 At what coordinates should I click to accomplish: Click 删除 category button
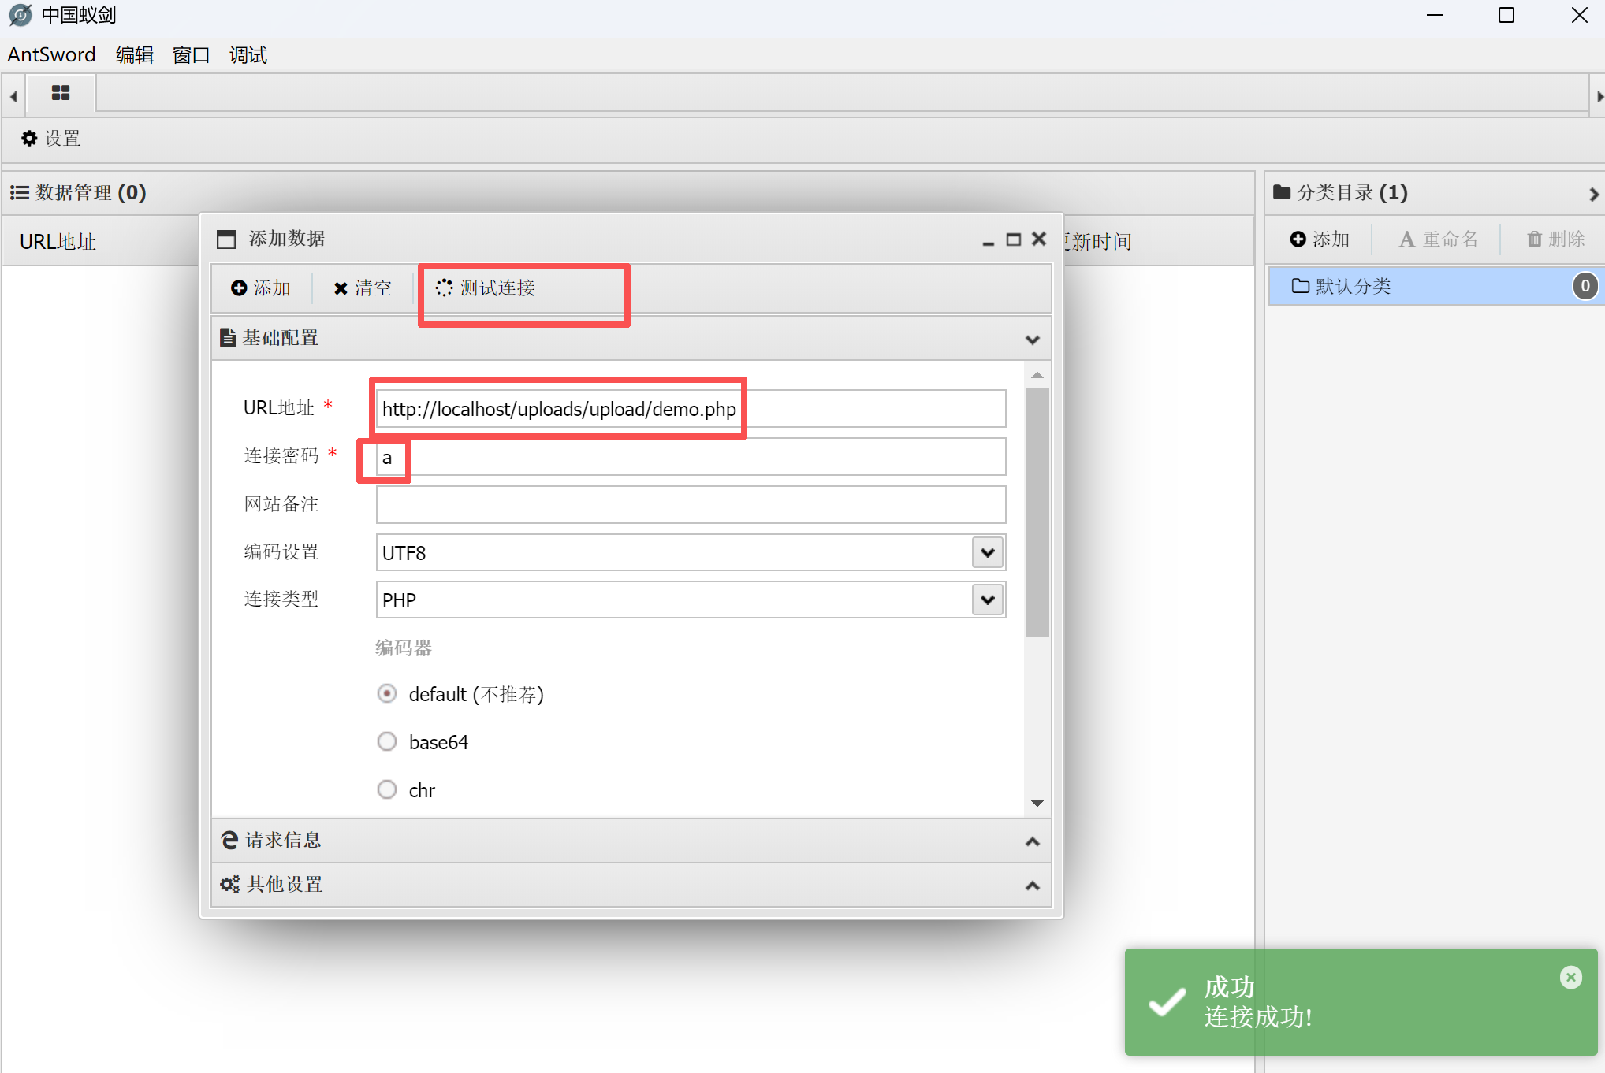click(1556, 239)
